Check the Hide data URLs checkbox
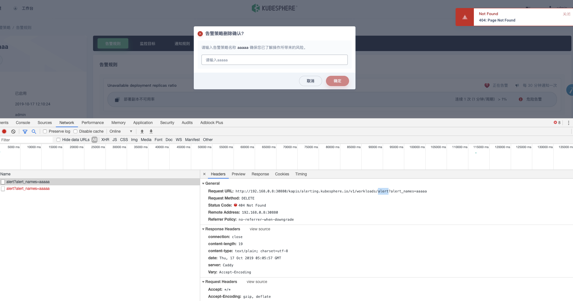The image size is (573, 301). (x=58, y=140)
